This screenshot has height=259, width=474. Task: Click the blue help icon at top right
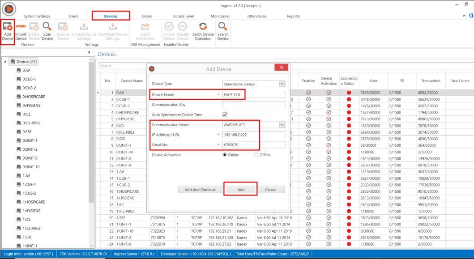(x=471, y=16)
